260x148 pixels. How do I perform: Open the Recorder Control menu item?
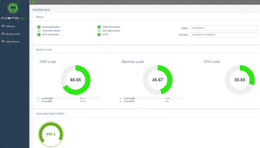coord(13,34)
